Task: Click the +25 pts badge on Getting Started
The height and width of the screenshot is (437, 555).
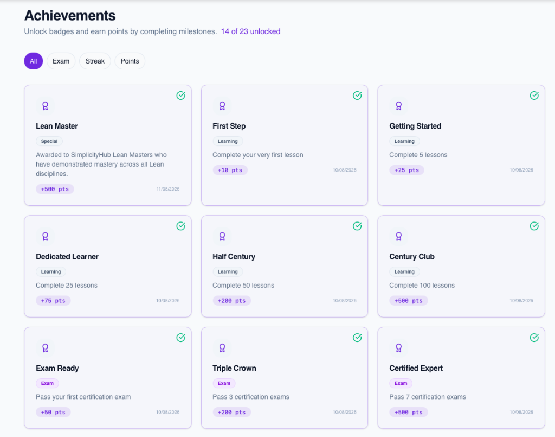Action: pyautogui.click(x=406, y=170)
